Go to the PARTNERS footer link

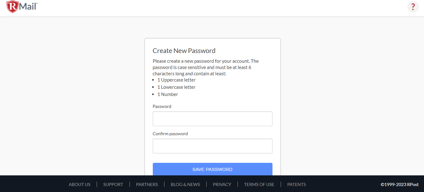click(x=147, y=184)
